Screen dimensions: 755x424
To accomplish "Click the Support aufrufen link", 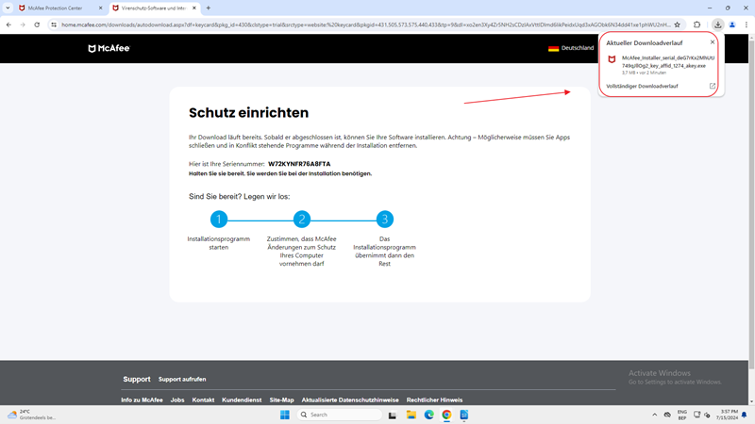I will pos(182,380).
